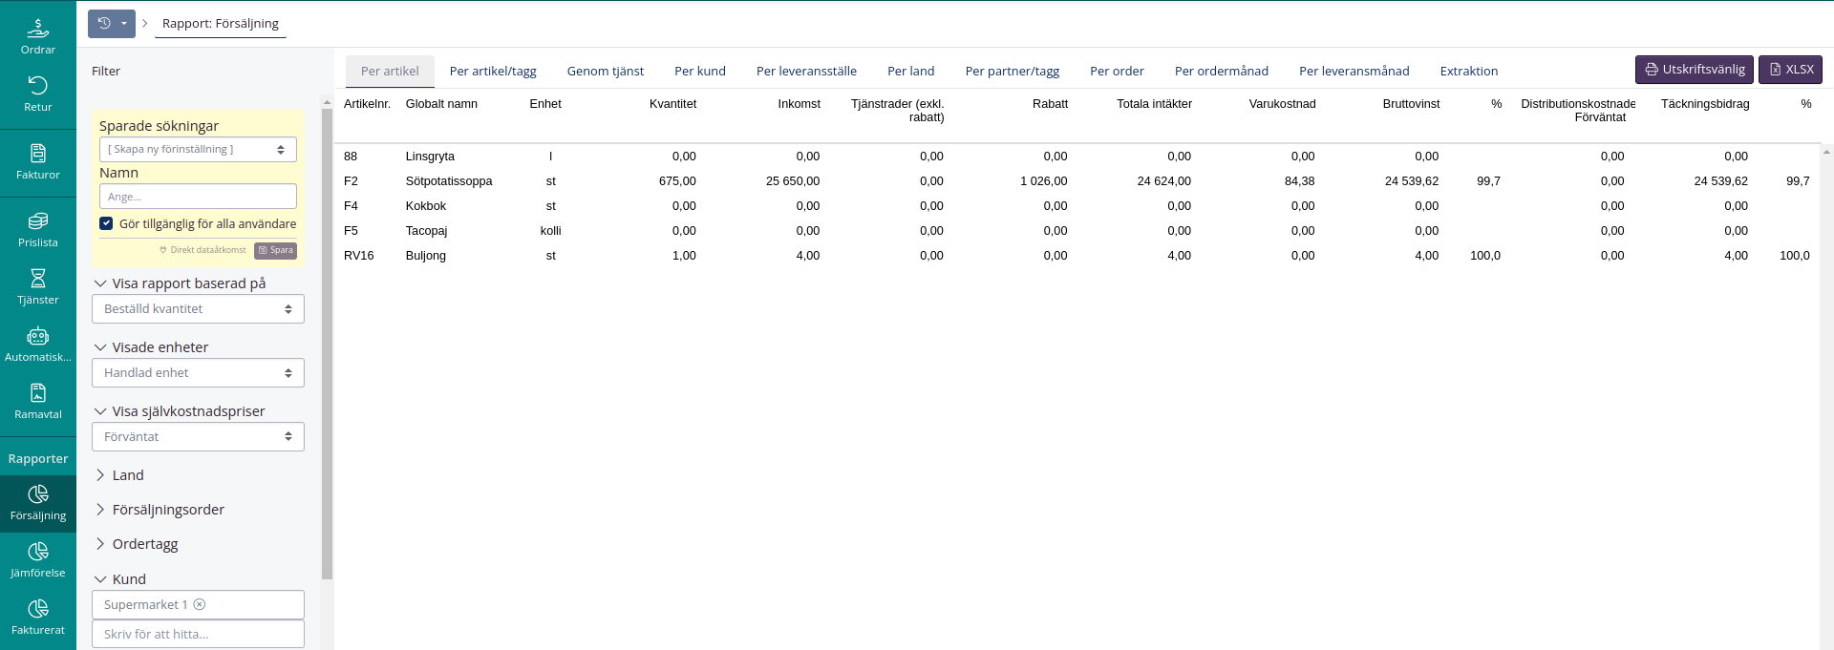Open the Ordrar section in sidebar
The width and height of the screenshot is (1834, 650).
(37, 36)
